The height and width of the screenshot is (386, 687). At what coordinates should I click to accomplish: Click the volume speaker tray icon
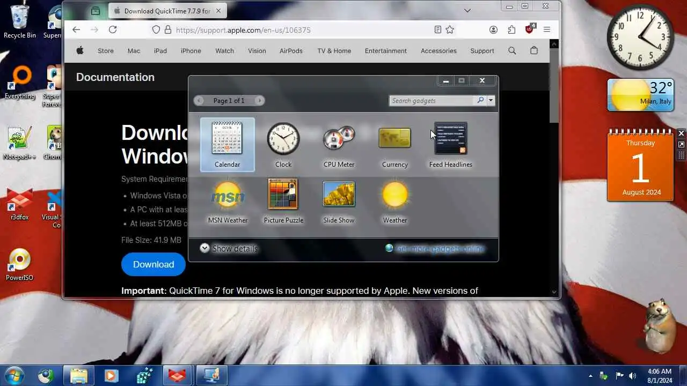[x=633, y=376]
